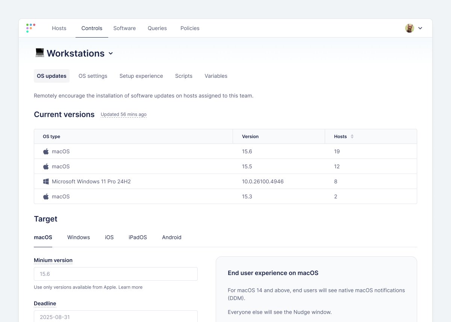
Task: Click the Deadline date input field
Action: (x=116, y=316)
